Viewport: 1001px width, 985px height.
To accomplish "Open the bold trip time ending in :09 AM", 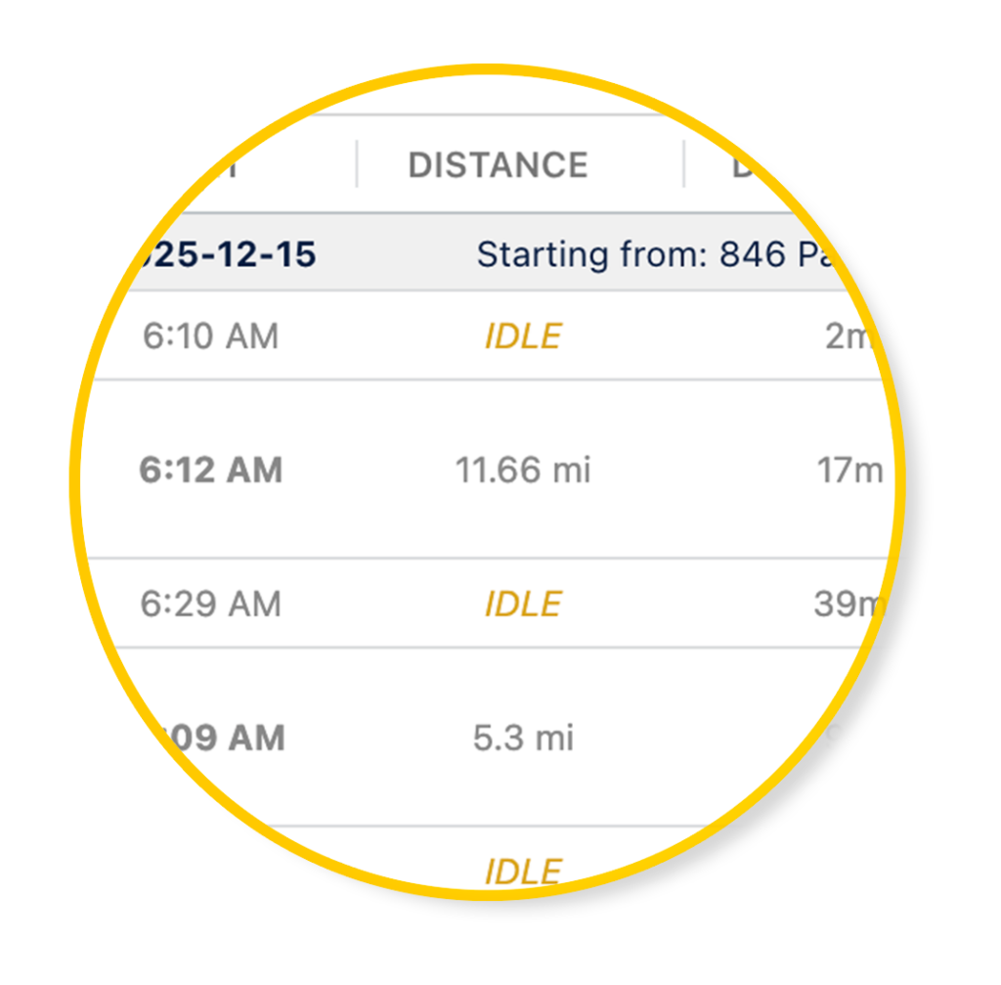I will pyautogui.click(x=223, y=738).
